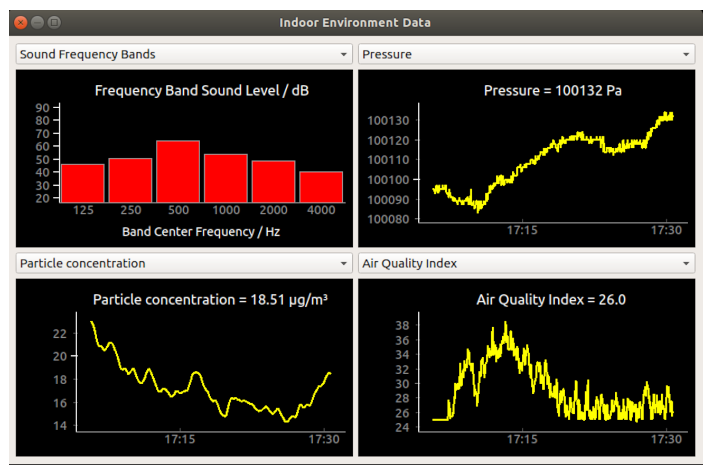Open the Sound Frequency Bands dropdown
The image size is (713, 475).
[184, 54]
